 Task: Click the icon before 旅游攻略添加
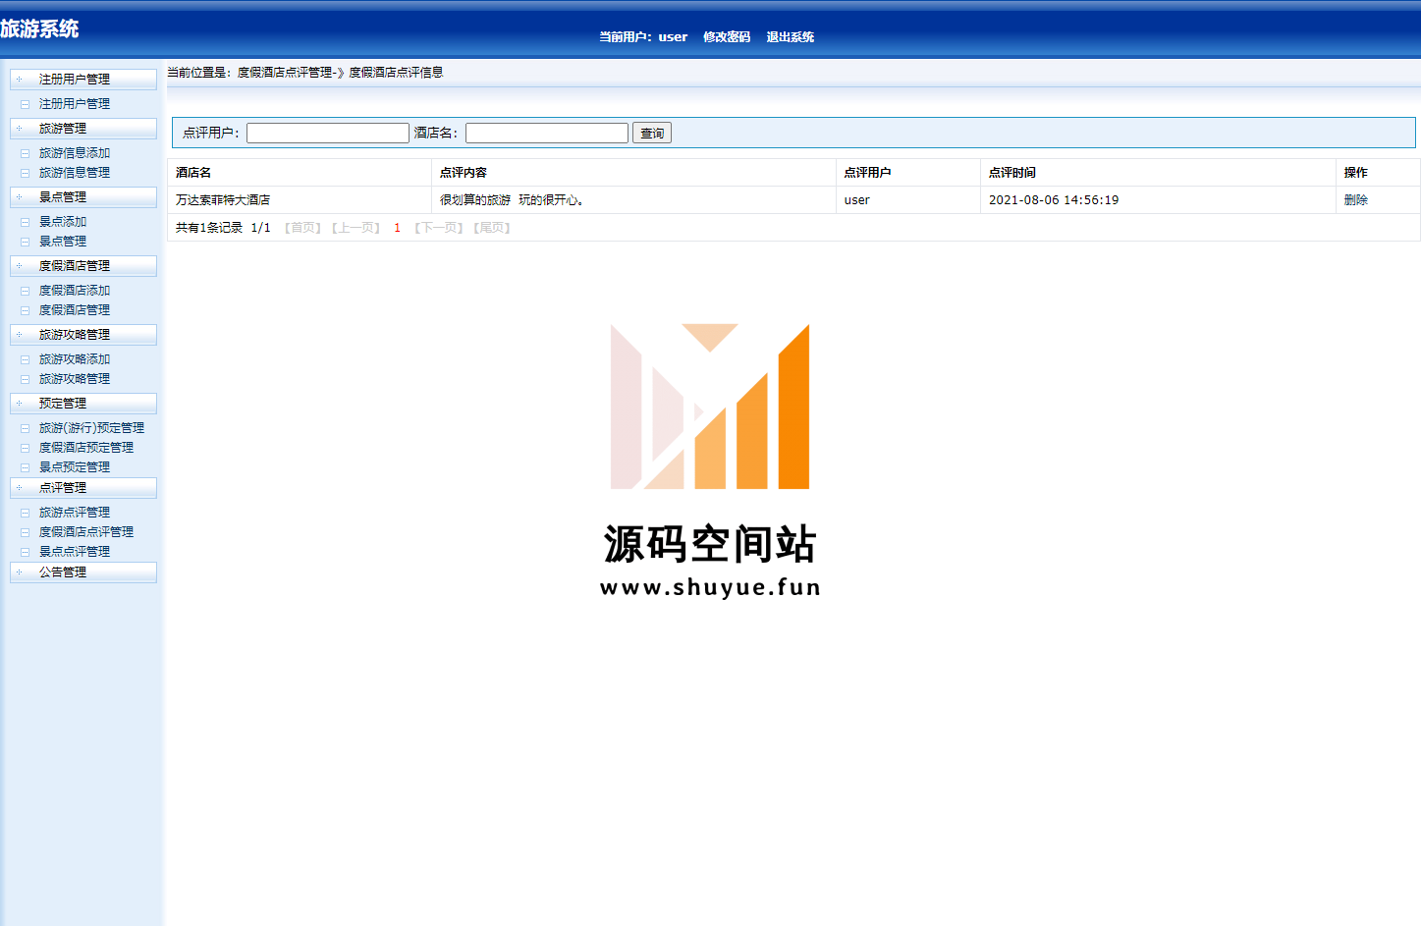25,359
